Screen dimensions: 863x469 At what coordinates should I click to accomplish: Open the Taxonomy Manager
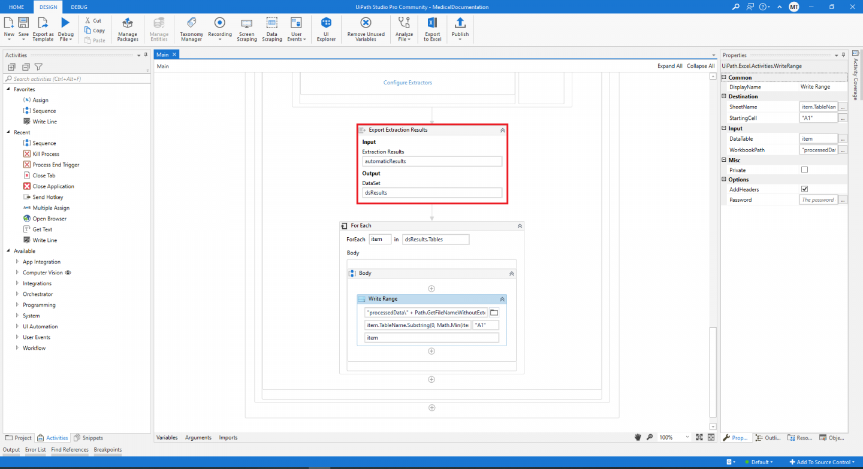(x=191, y=29)
